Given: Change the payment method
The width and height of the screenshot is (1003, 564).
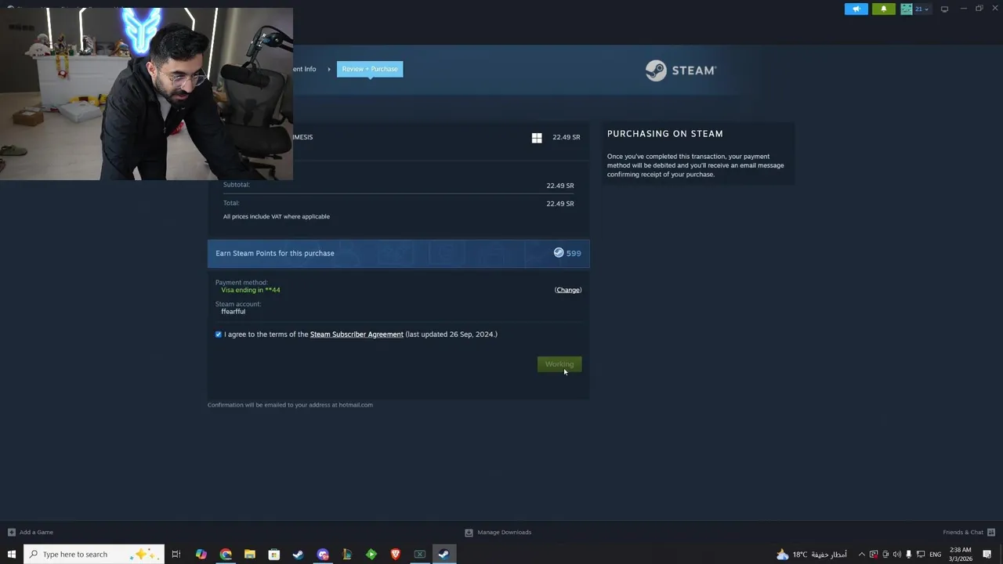Looking at the screenshot, I should pos(568,290).
